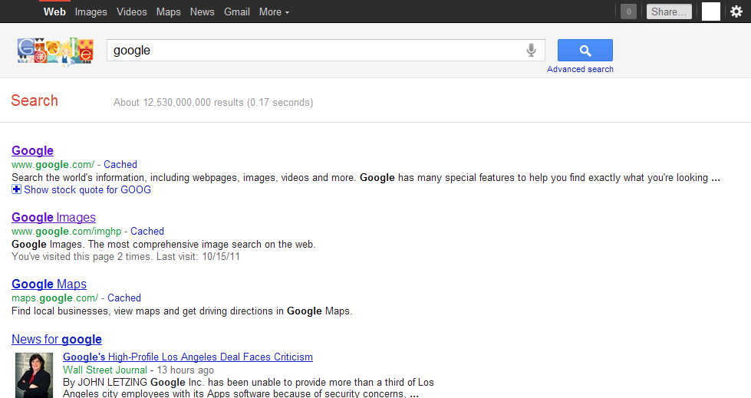The image size is (751, 398).
Task: Click the www.google.com/ green URL text
Action: (53, 164)
